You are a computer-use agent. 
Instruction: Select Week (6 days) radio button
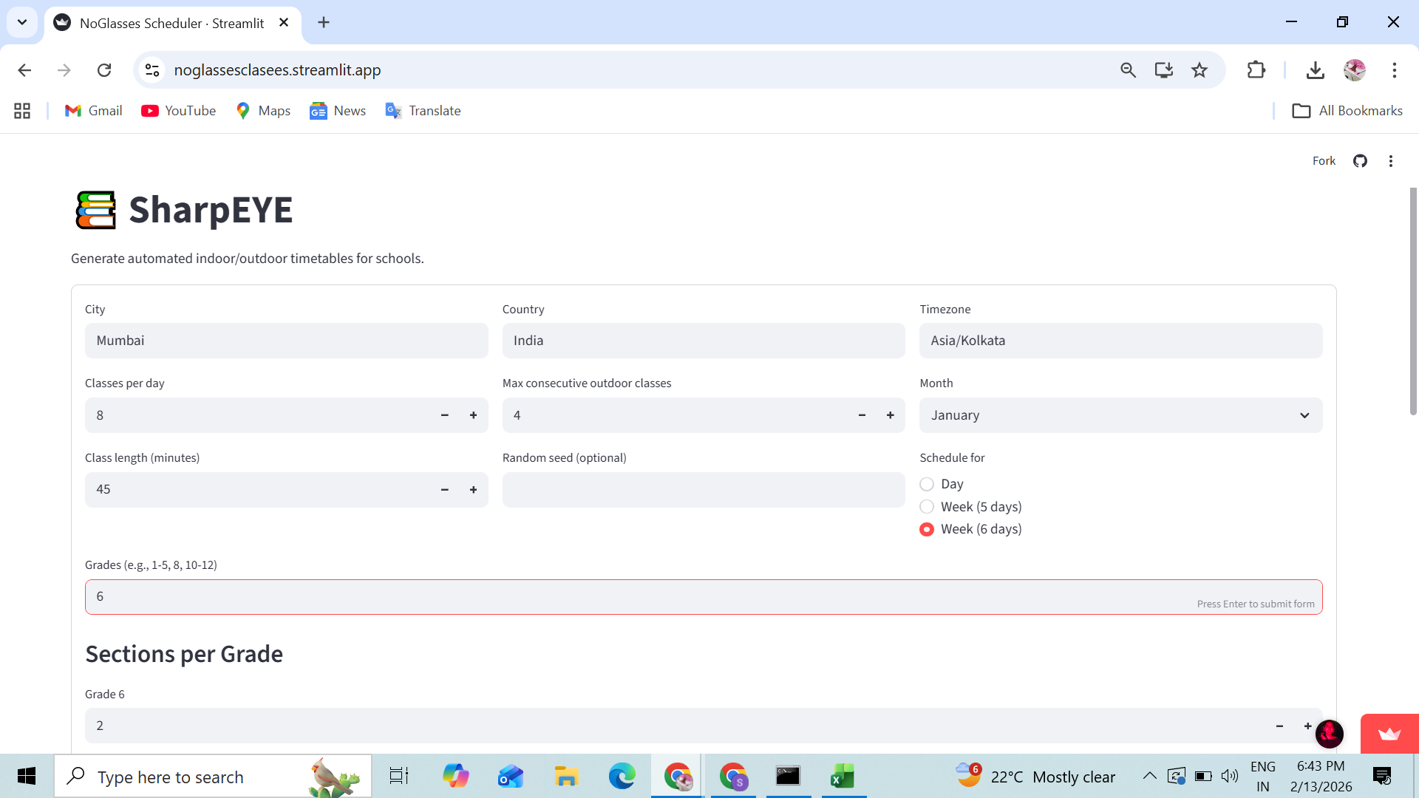(927, 529)
